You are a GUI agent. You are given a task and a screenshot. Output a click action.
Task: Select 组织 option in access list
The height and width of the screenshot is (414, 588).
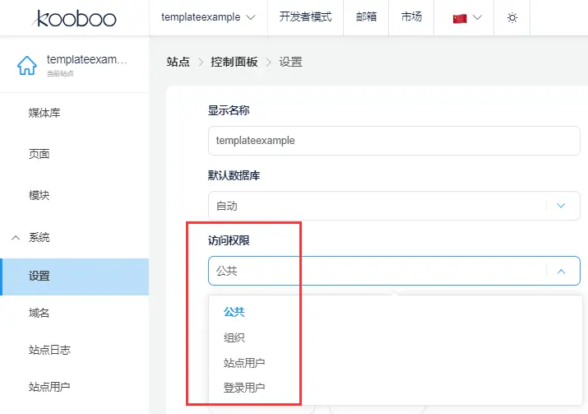pos(234,337)
